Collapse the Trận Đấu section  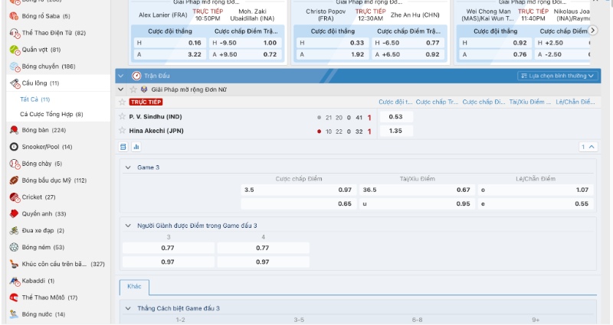click(121, 76)
